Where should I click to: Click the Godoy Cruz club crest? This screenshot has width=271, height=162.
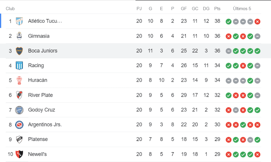pyautogui.click(x=19, y=110)
